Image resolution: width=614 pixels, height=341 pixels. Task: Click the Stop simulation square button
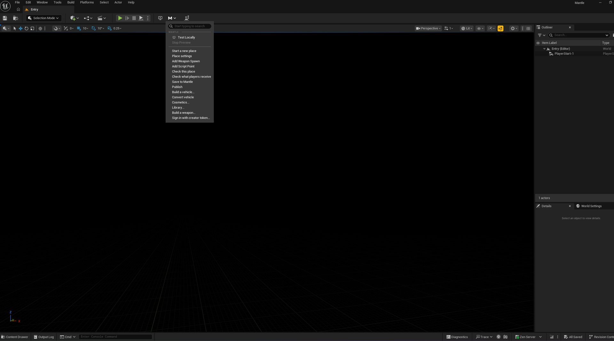coord(134,18)
